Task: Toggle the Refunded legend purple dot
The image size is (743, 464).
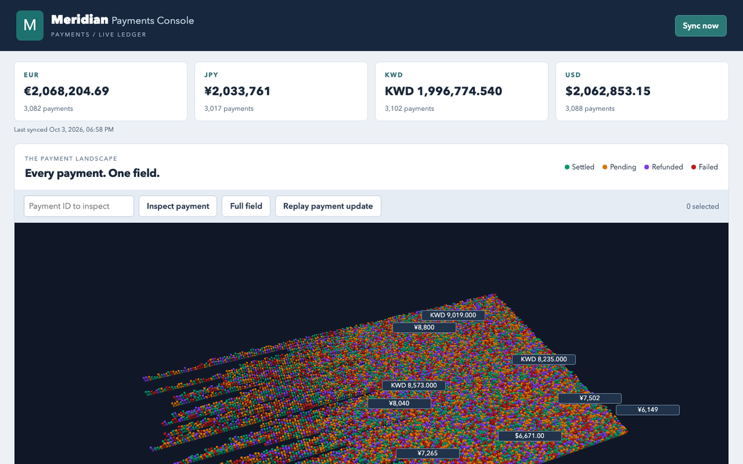Action: click(x=647, y=167)
